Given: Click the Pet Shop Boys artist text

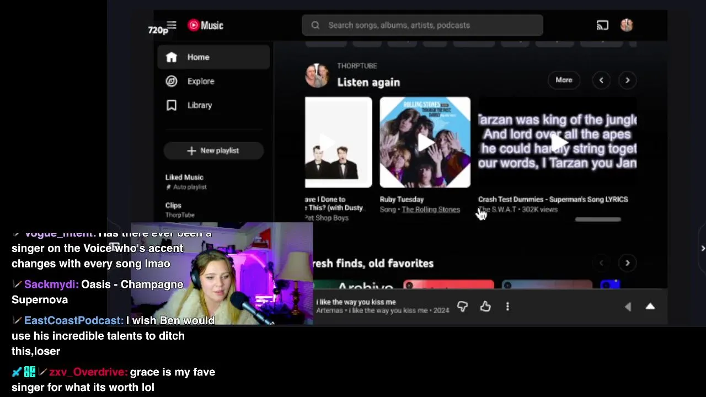Looking at the screenshot, I should click(327, 218).
